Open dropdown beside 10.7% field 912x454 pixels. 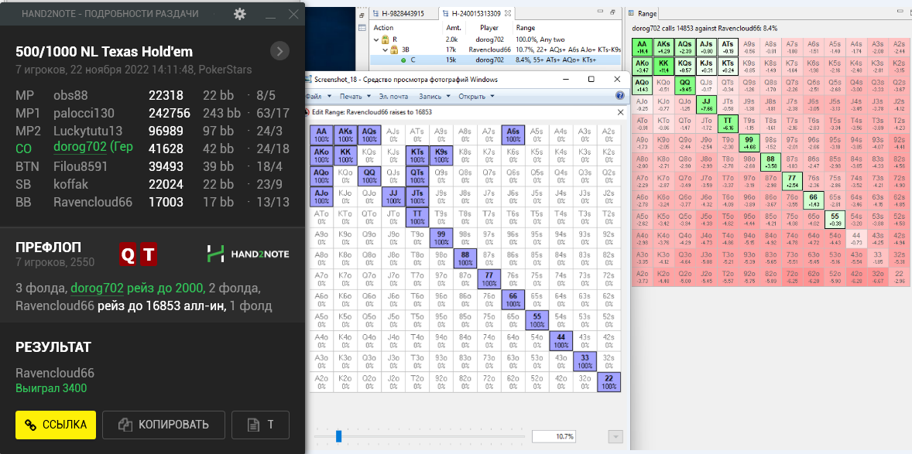615,436
